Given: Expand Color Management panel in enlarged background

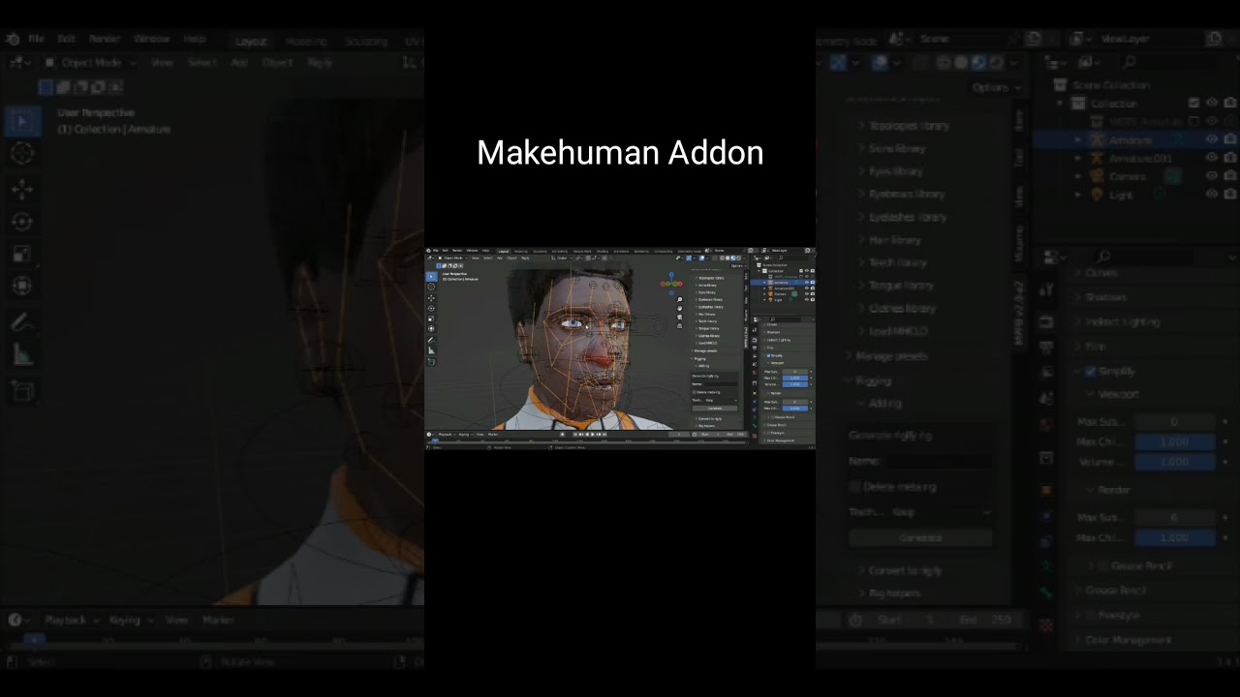Looking at the screenshot, I should pos(1128,639).
